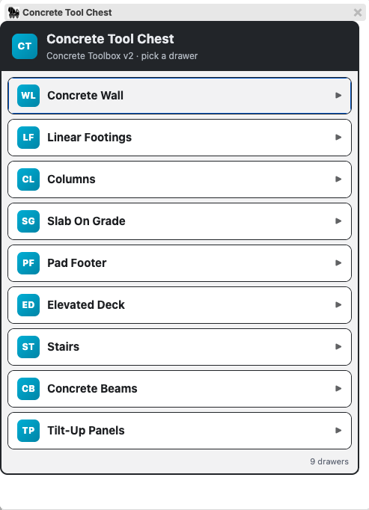The height and width of the screenshot is (510, 369).
Task: Click the WL Concrete Wall icon
Action: 28,96
